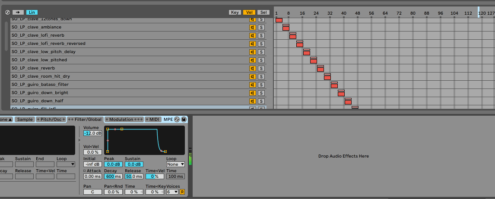Switch to the Sel zone editor
The image size is (495, 199).
coord(264,12)
